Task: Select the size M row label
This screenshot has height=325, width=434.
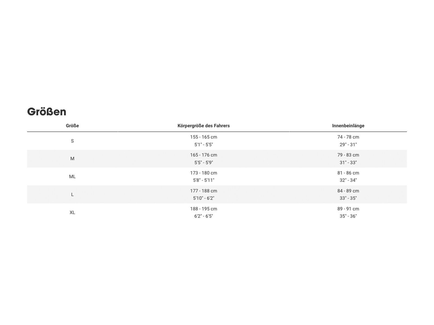Action: pos(72,159)
